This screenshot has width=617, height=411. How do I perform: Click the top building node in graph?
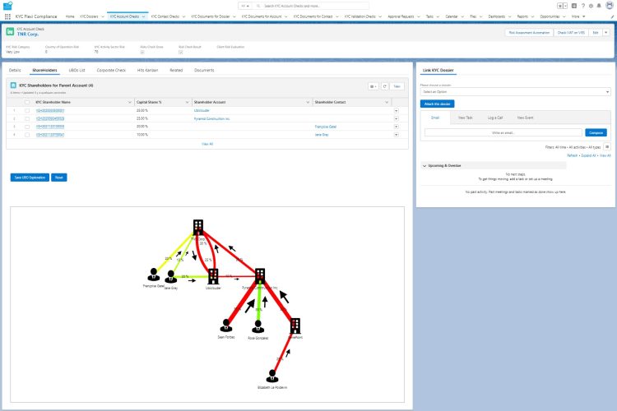[x=197, y=228]
